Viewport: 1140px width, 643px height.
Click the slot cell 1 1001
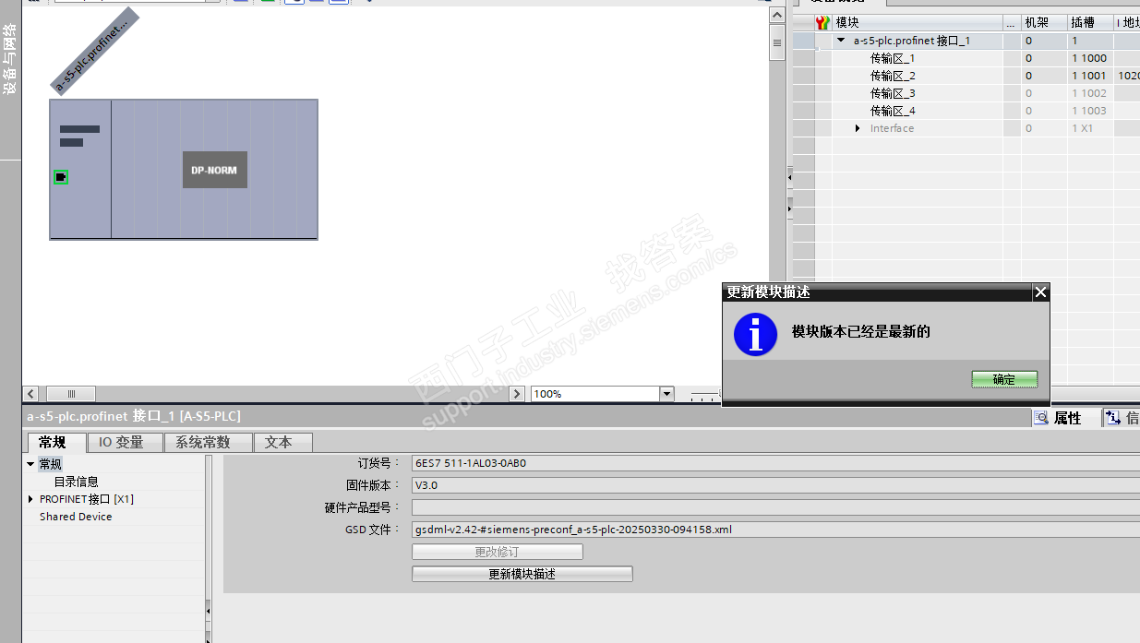click(1089, 76)
